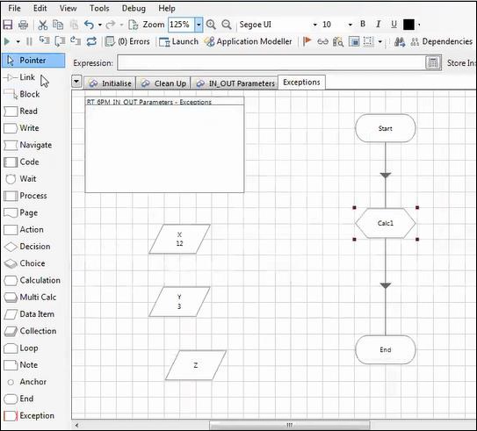Select the Write stage tool

coord(22,128)
